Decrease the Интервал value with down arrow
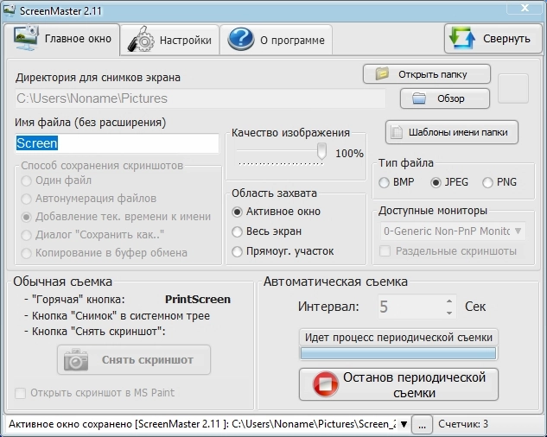 coord(449,313)
